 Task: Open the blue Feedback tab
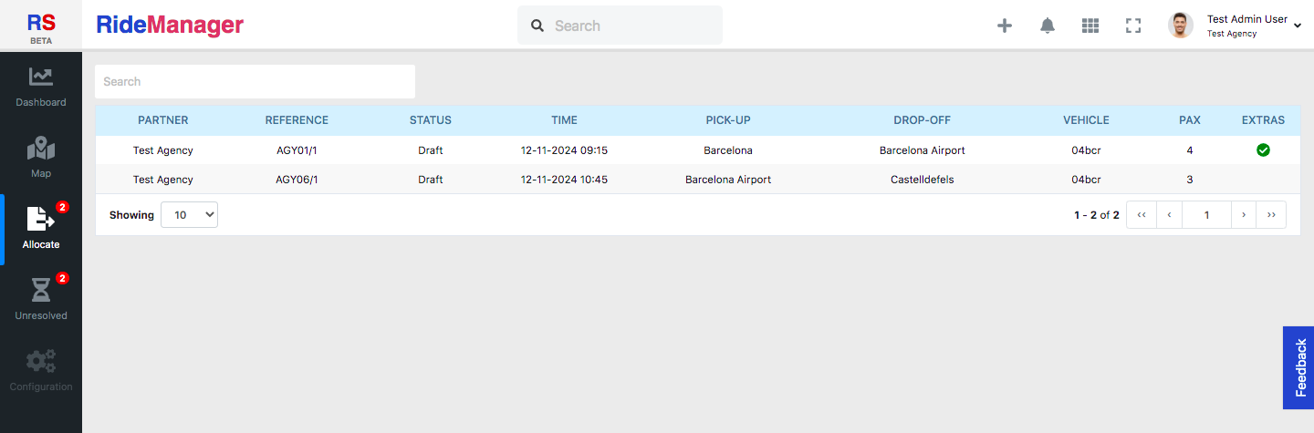coord(1298,367)
